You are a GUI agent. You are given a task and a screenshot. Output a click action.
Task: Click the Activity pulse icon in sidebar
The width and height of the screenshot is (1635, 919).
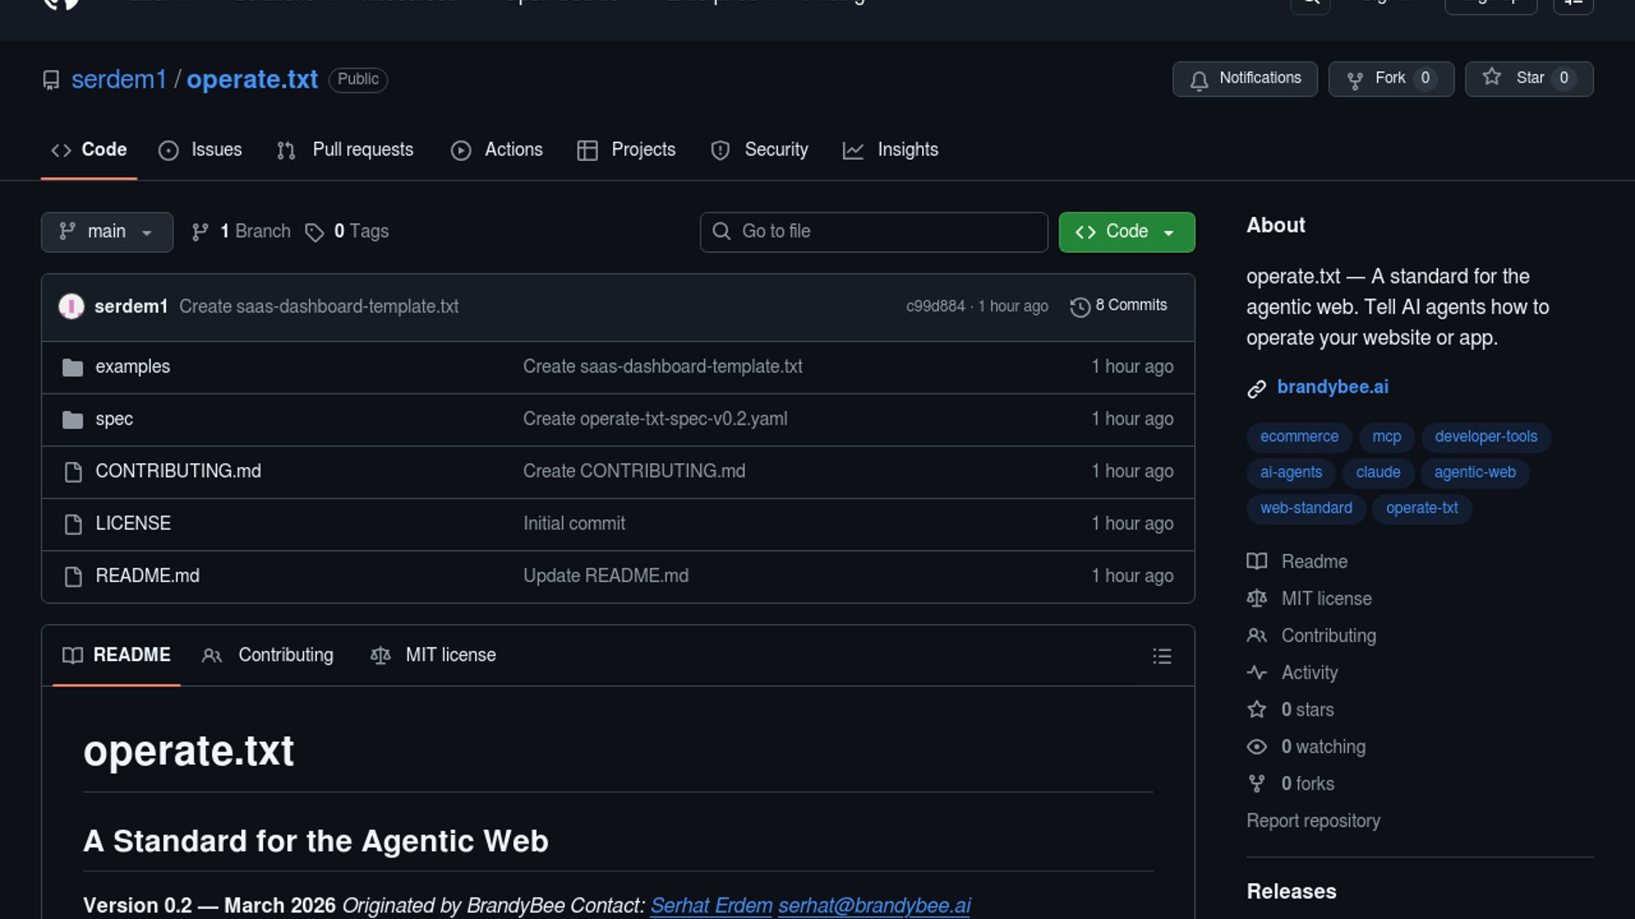click(x=1257, y=673)
